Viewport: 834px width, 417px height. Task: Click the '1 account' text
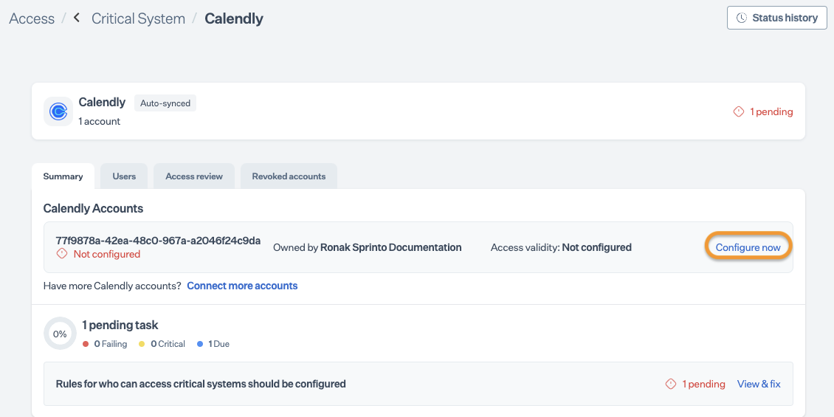pyautogui.click(x=100, y=121)
